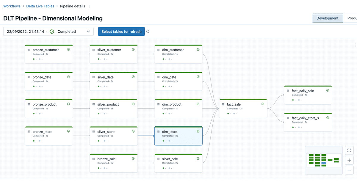Click the fit-to-screen fullscreen icon
The width and height of the screenshot is (357, 190).
click(349, 150)
